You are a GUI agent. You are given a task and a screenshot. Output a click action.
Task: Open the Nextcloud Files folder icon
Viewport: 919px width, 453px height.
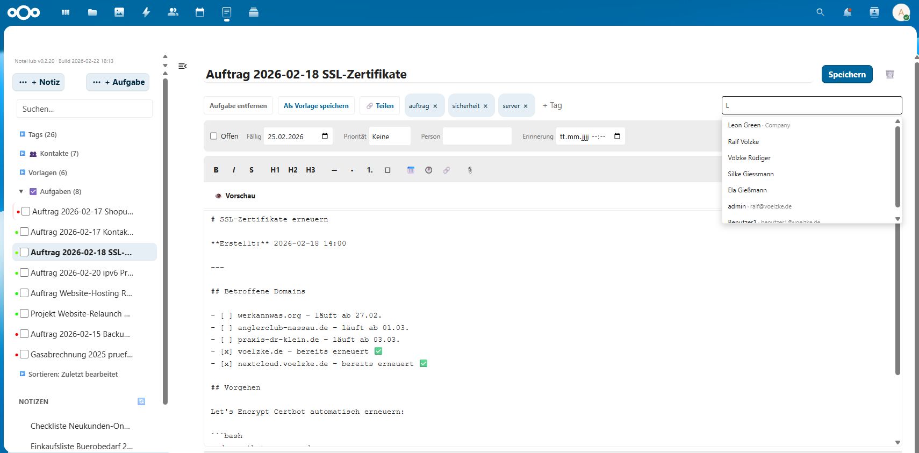92,12
